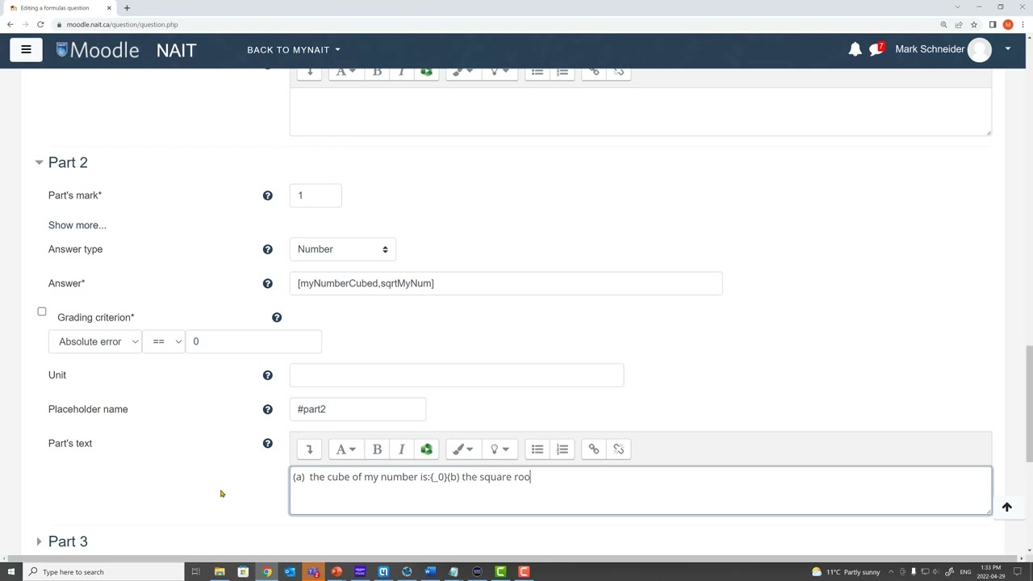Open the browser zoom magnifier icon

tap(943, 24)
